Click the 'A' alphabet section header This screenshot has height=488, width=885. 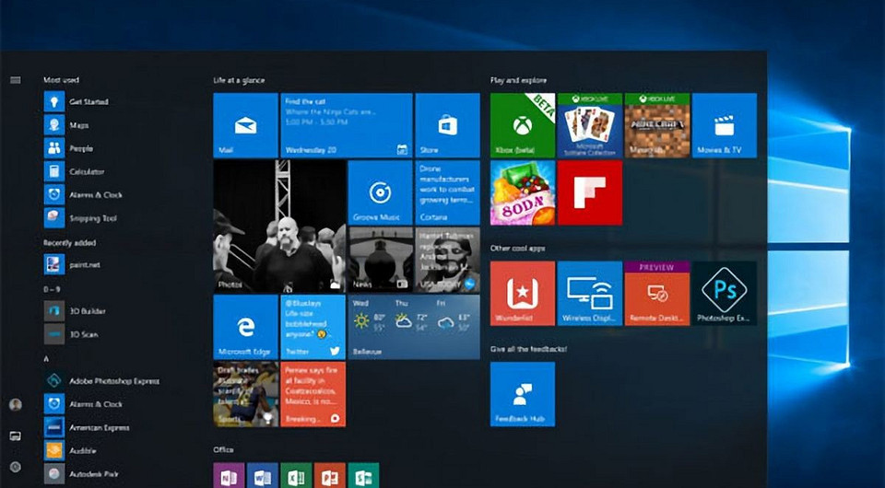[x=46, y=358]
